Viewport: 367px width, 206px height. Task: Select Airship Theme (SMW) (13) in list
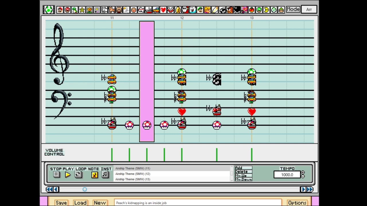172,179
